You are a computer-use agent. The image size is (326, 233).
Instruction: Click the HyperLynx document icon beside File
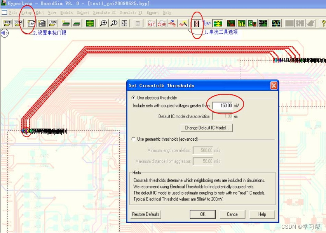click(4, 12)
